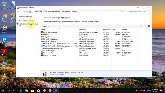
Task: Click the change view icon
Action: 142,26
